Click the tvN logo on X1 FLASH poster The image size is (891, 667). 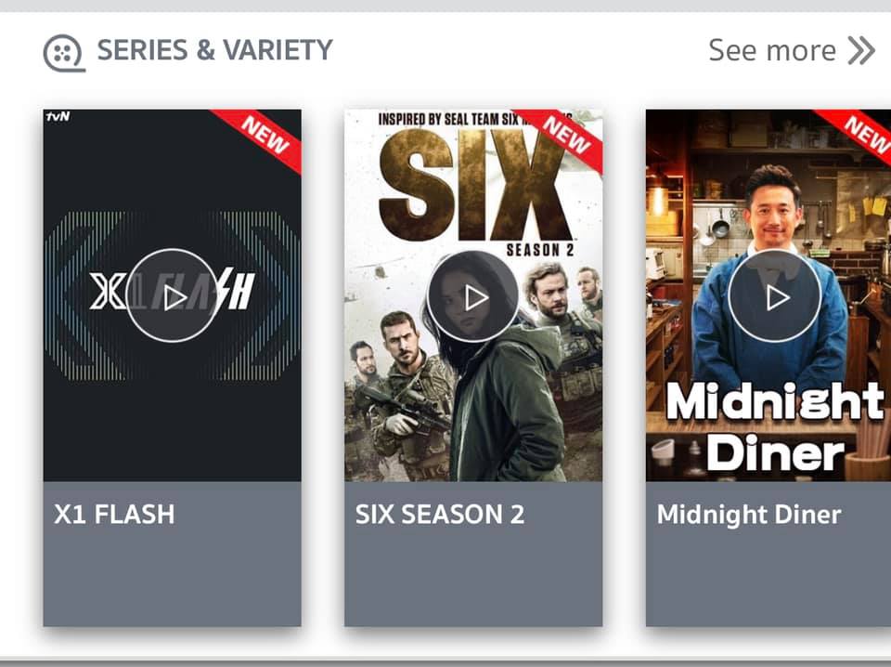tap(58, 116)
